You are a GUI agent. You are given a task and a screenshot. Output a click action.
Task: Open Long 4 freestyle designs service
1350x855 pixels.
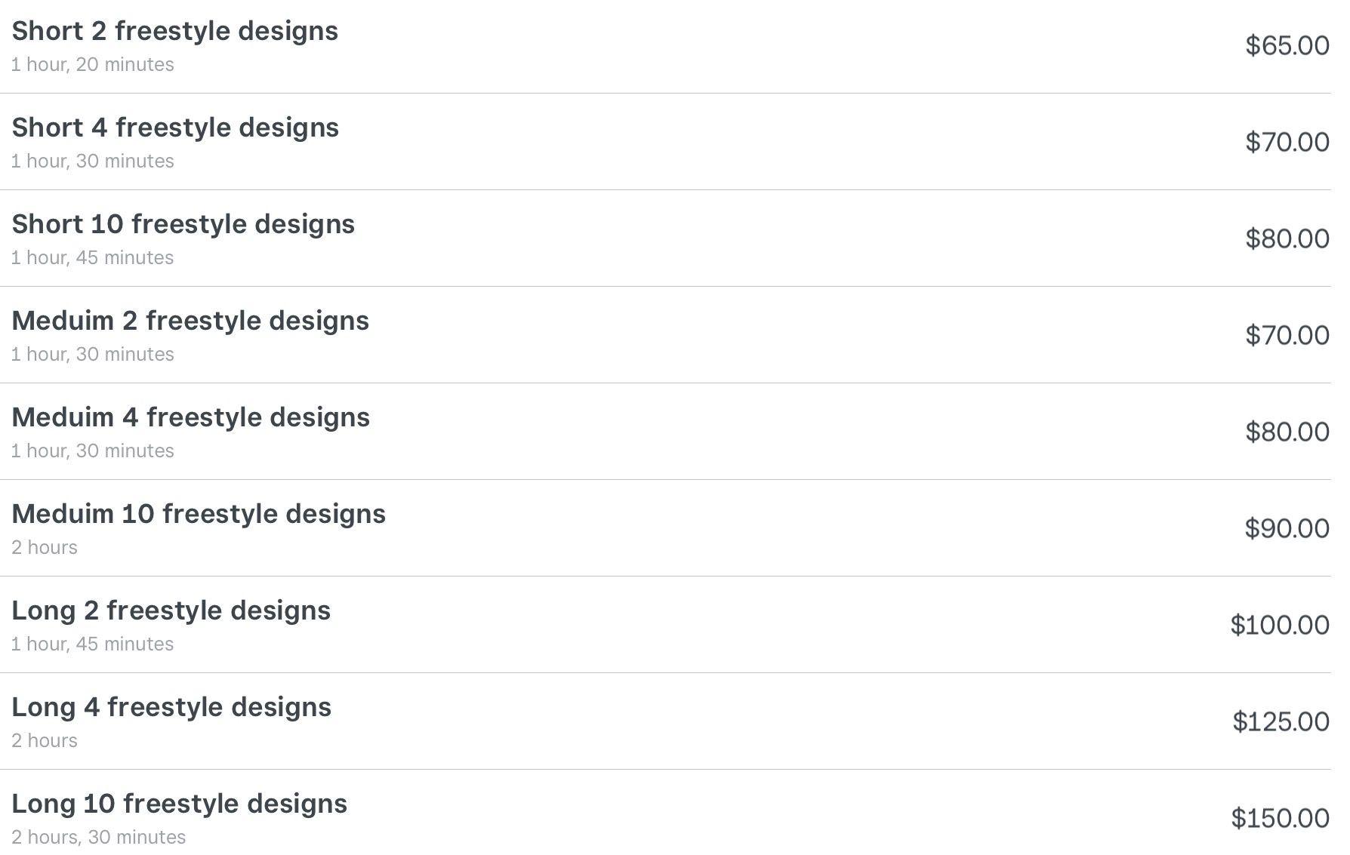point(171,707)
